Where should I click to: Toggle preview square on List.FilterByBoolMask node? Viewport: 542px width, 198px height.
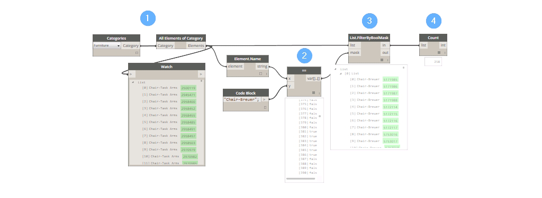pos(382,60)
